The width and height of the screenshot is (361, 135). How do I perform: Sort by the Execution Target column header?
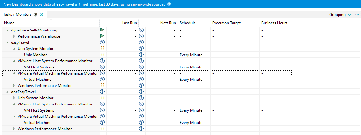pyautogui.click(x=235, y=23)
